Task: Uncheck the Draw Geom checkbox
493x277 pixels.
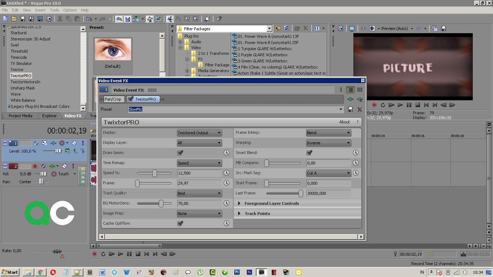Action: 180,153
